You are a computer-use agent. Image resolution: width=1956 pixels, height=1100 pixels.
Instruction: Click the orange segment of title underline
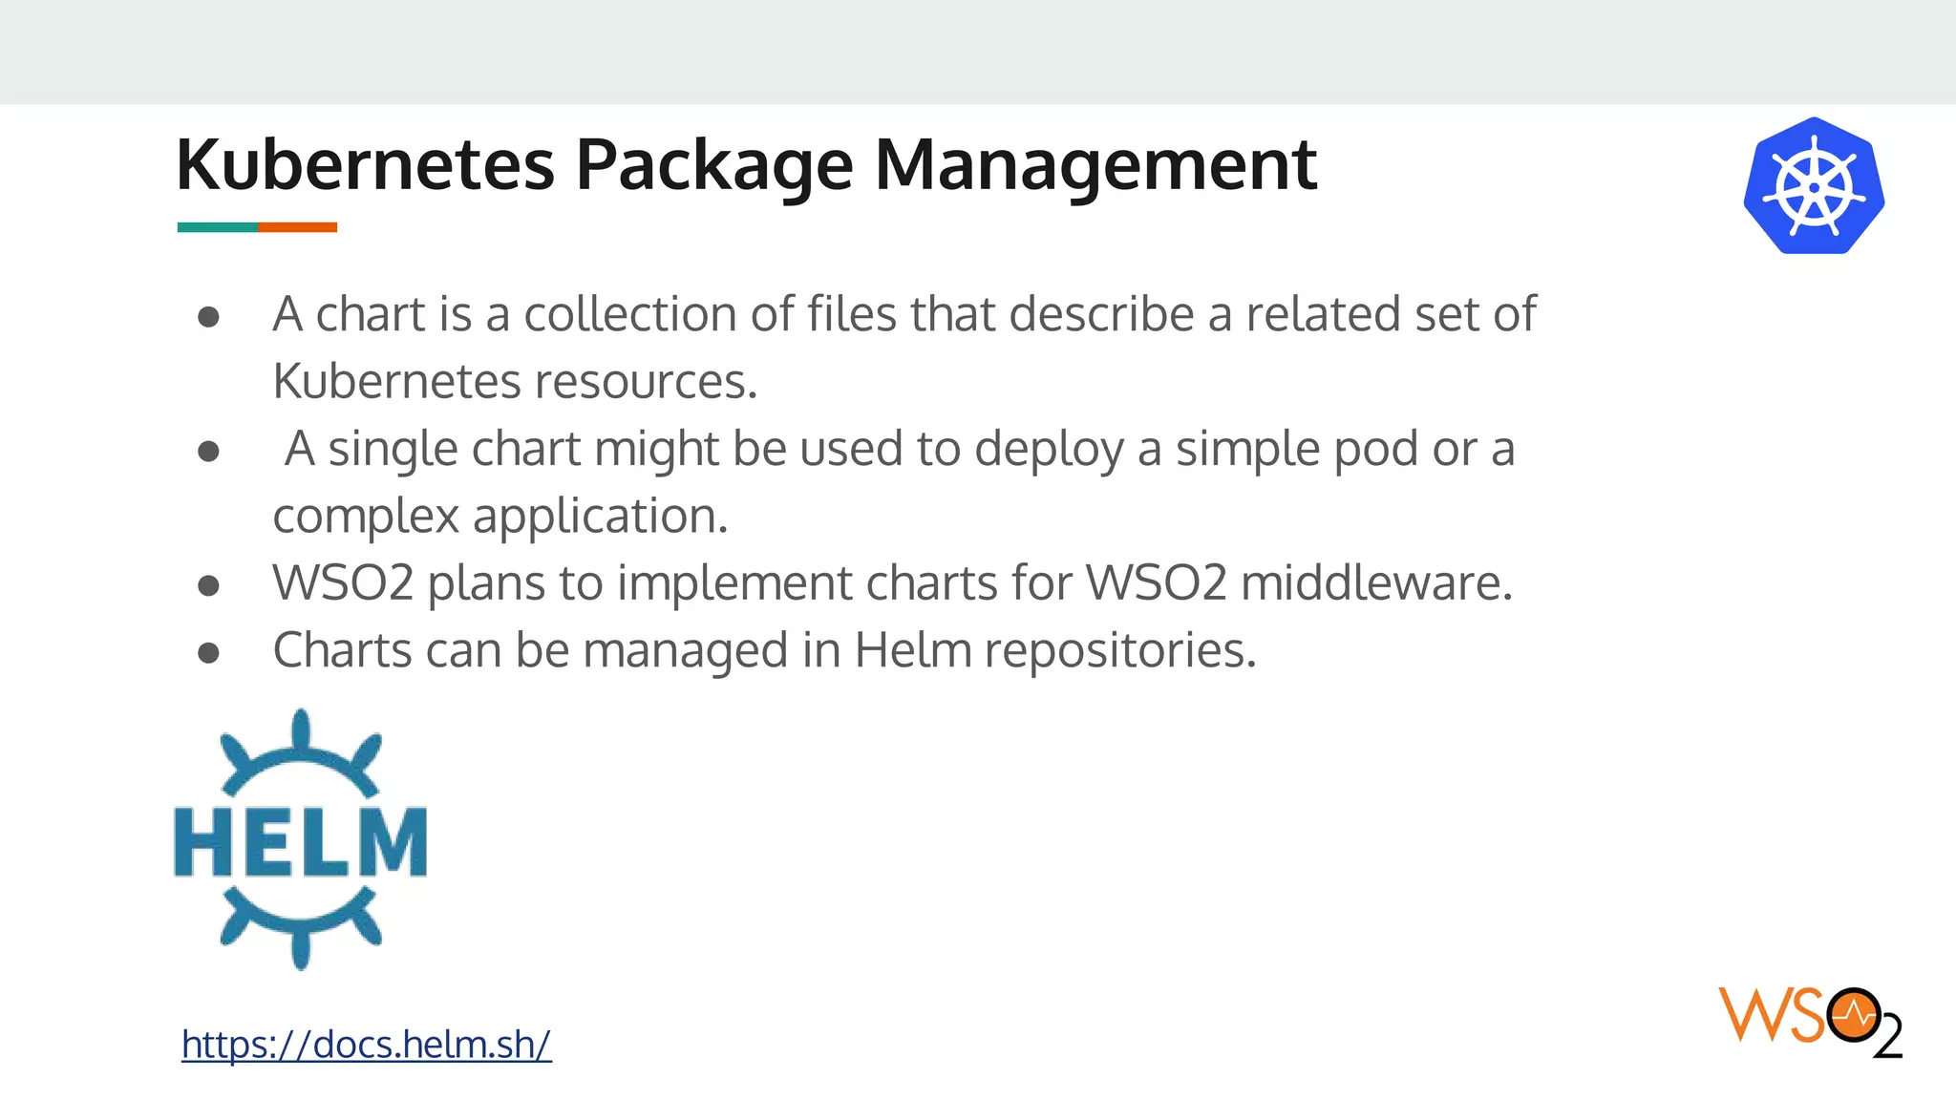[297, 227]
